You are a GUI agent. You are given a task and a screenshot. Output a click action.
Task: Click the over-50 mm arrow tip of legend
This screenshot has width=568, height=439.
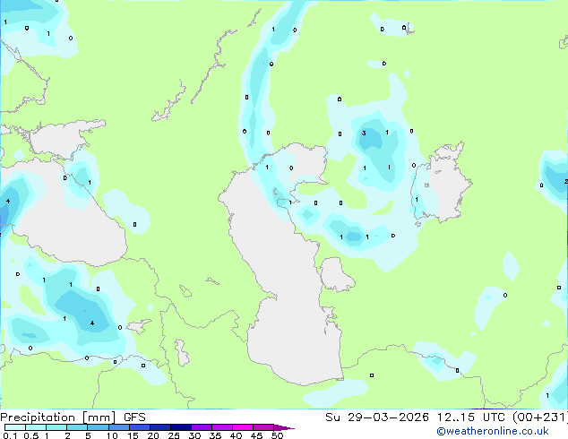tap(284, 427)
